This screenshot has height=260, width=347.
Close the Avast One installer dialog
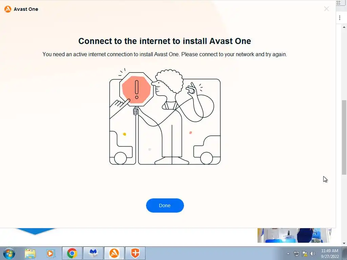point(326,9)
